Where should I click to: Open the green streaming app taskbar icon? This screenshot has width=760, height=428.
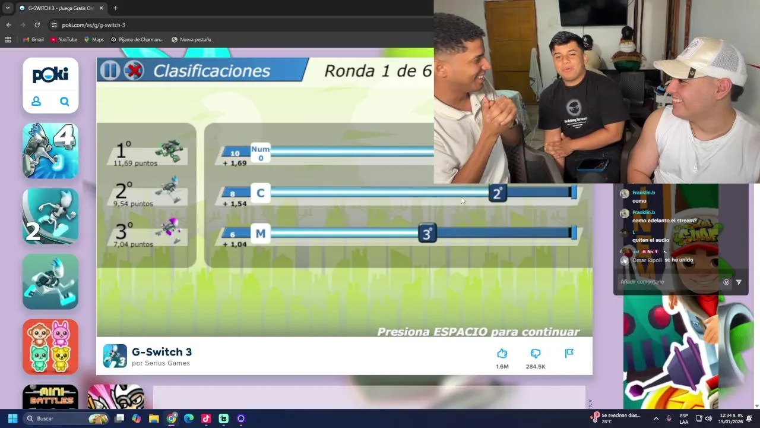pyautogui.click(x=224, y=418)
